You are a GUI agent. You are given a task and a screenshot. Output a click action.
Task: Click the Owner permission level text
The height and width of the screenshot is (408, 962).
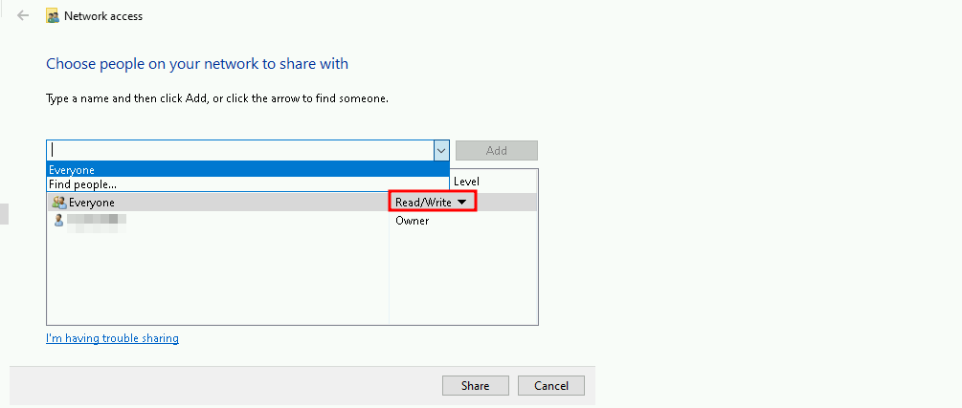413,221
